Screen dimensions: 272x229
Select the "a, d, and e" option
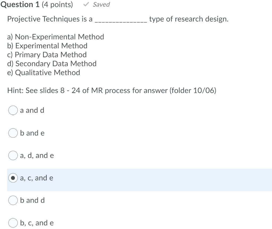[x=13, y=155]
